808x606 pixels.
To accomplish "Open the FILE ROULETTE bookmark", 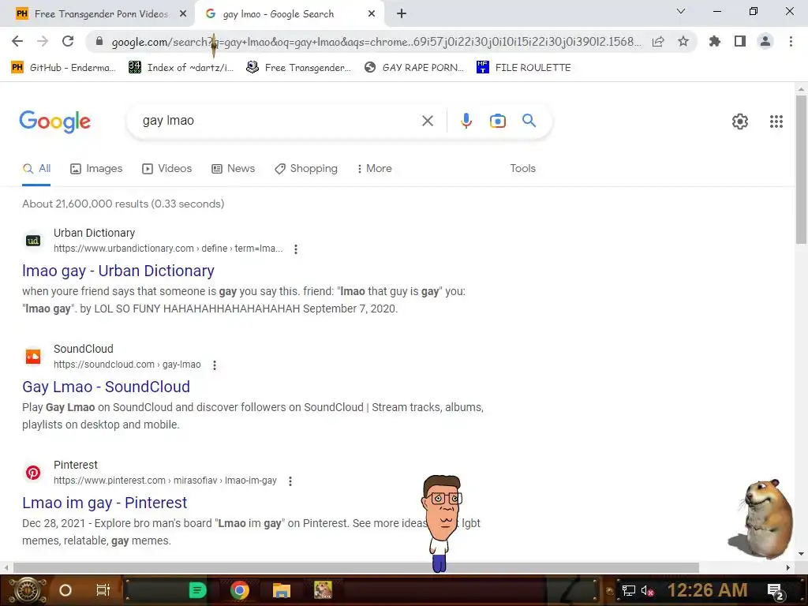I will click(524, 68).
